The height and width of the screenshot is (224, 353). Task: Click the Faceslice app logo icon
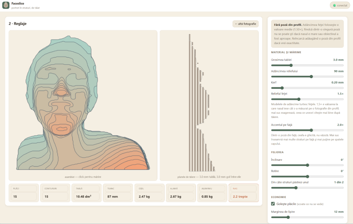(x=6, y=6)
